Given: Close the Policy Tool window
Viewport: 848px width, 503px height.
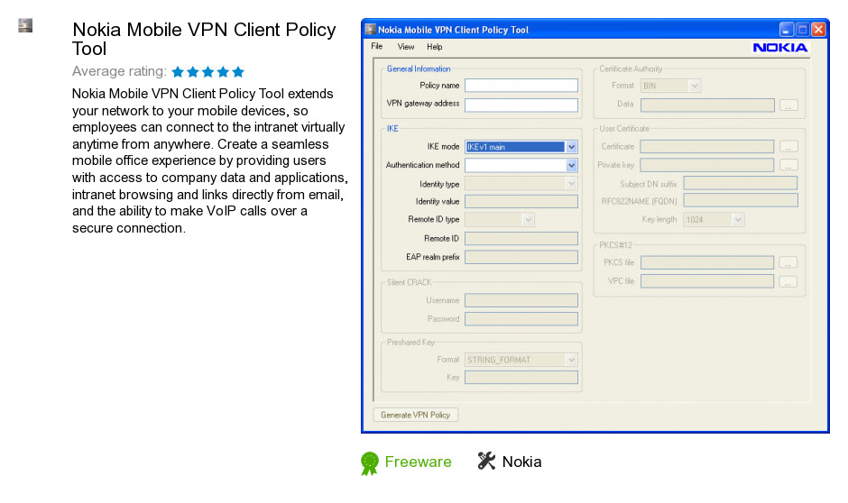Looking at the screenshot, I should (819, 29).
